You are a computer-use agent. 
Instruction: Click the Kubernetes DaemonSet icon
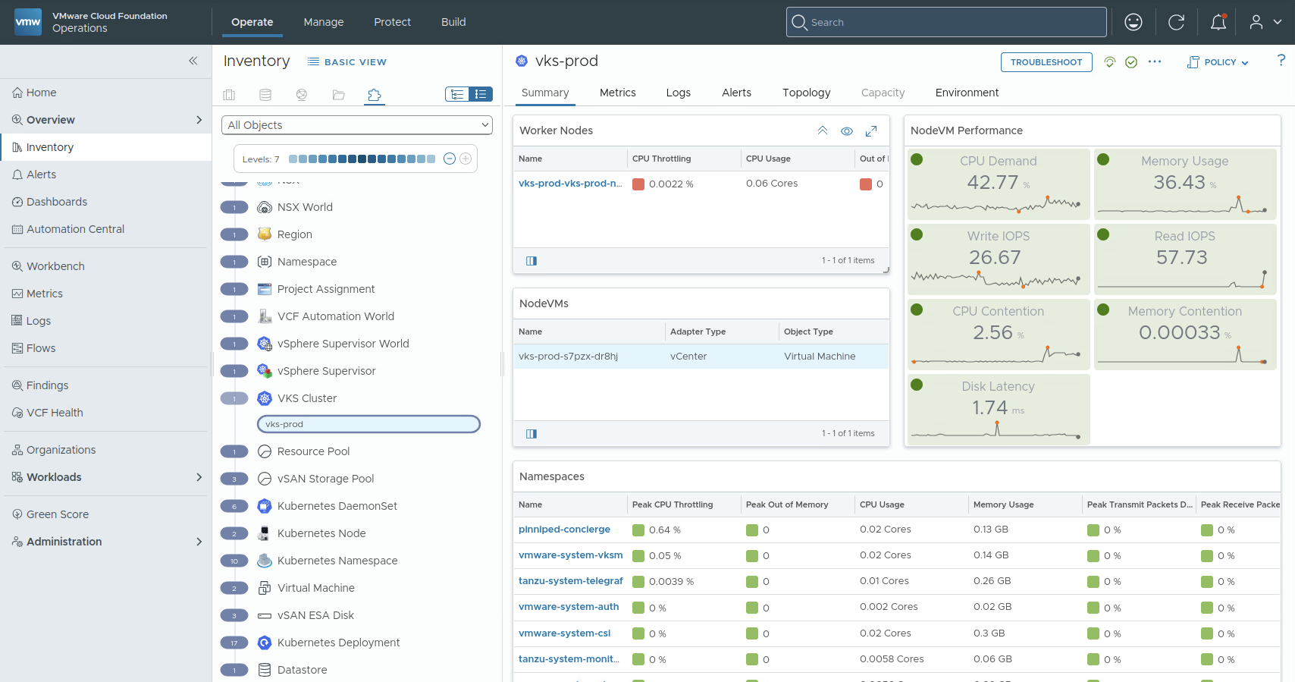pyautogui.click(x=265, y=506)
